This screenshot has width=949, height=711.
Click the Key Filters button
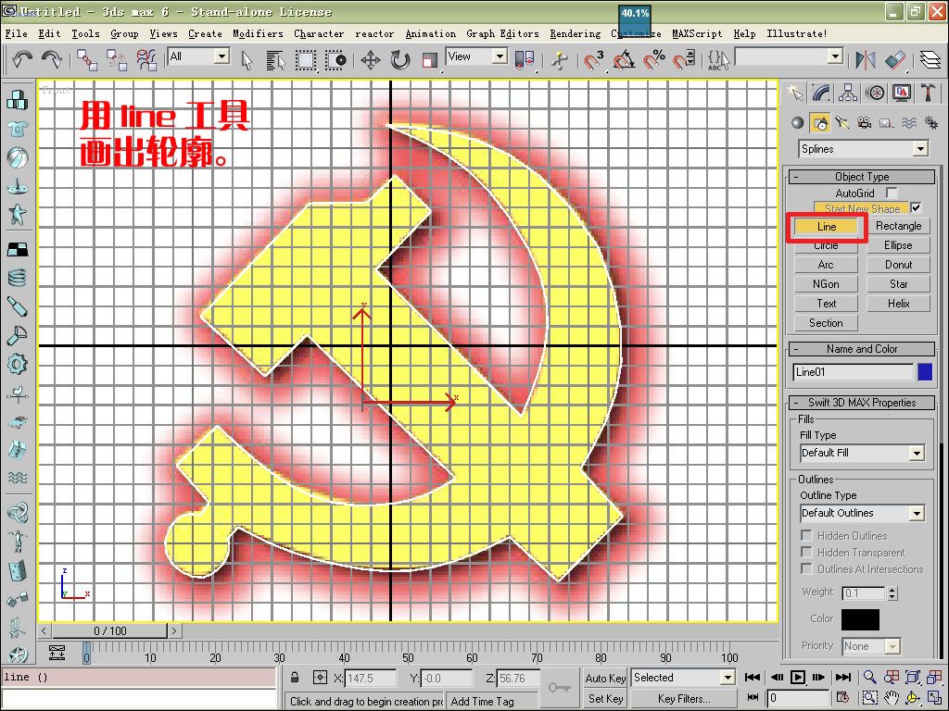684,699
